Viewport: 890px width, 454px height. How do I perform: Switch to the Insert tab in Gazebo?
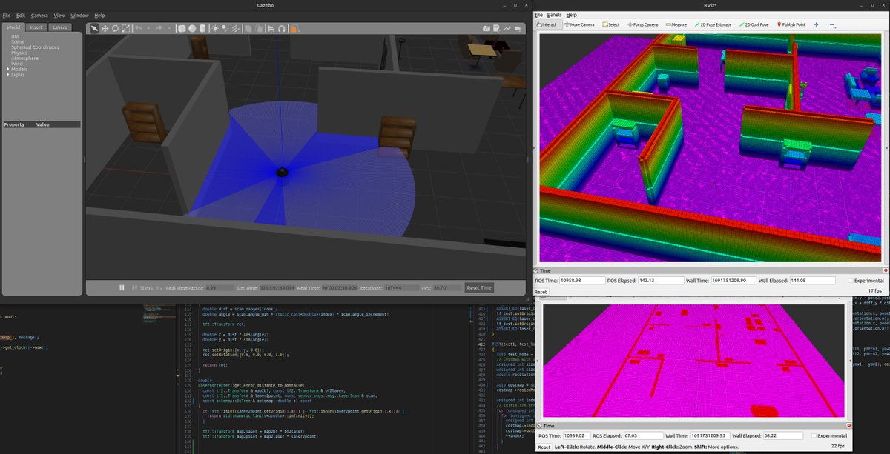point(36,27)
